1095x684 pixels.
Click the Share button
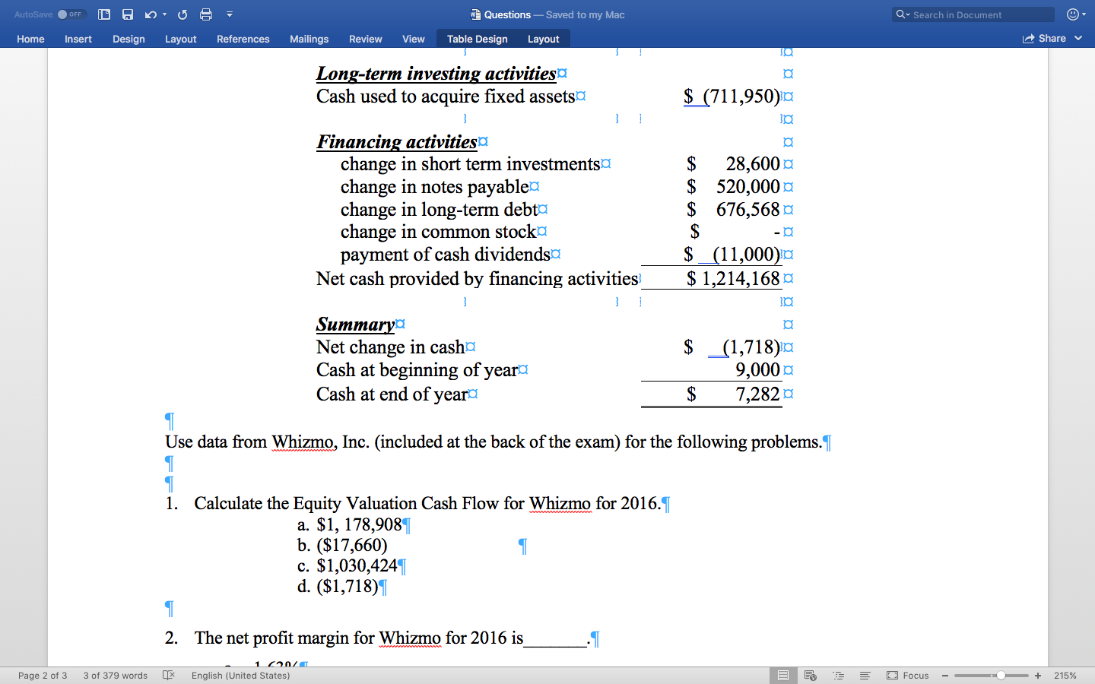(1045, 38)
